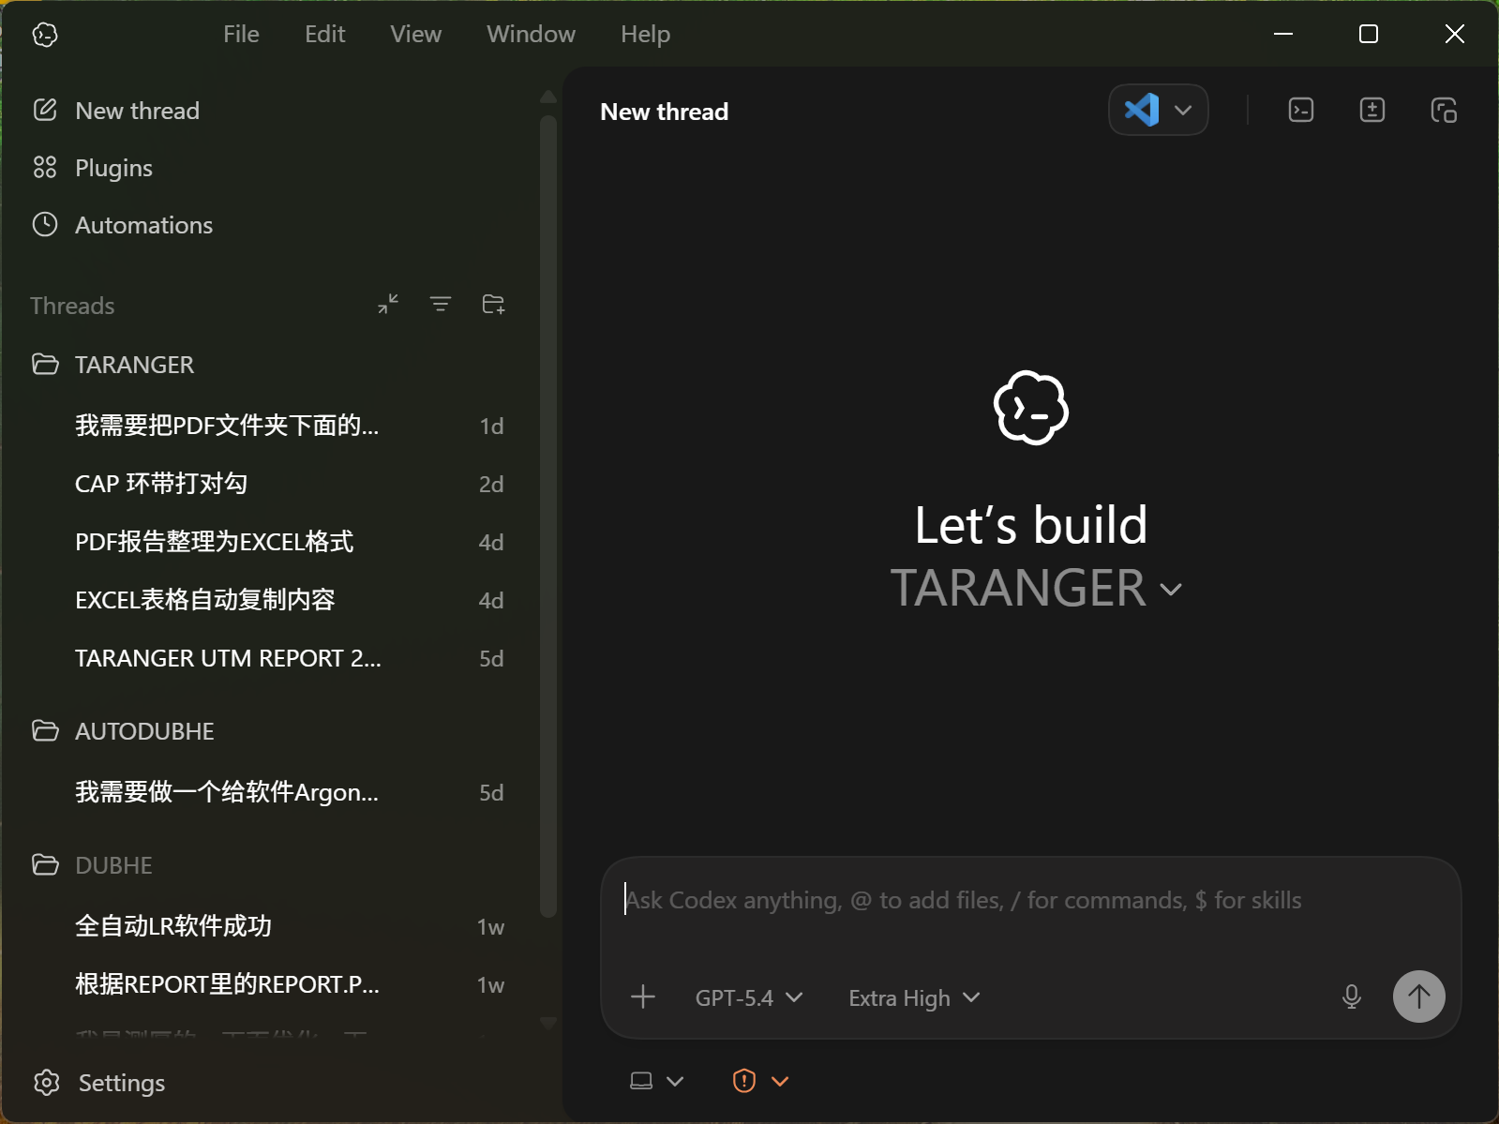Click the microphone dictation icon

coord(1351,997)
